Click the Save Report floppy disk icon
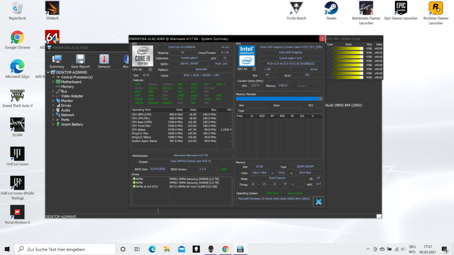The width and height of the screenshot is (454, 255). click(80, 60)
